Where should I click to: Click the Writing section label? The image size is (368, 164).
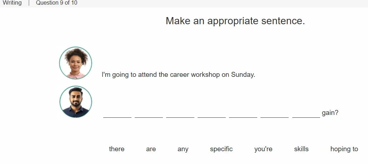tap(12, 3)
